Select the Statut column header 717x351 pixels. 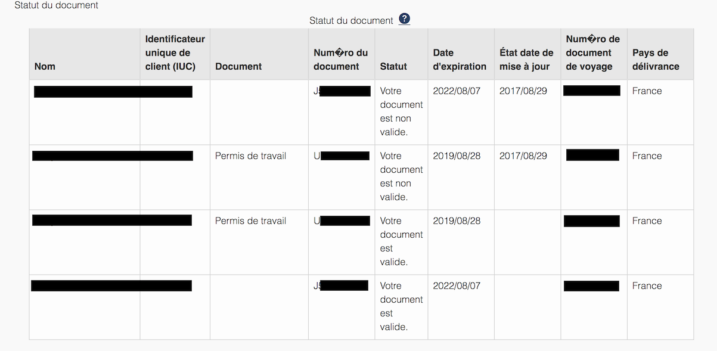pos(393,66)
